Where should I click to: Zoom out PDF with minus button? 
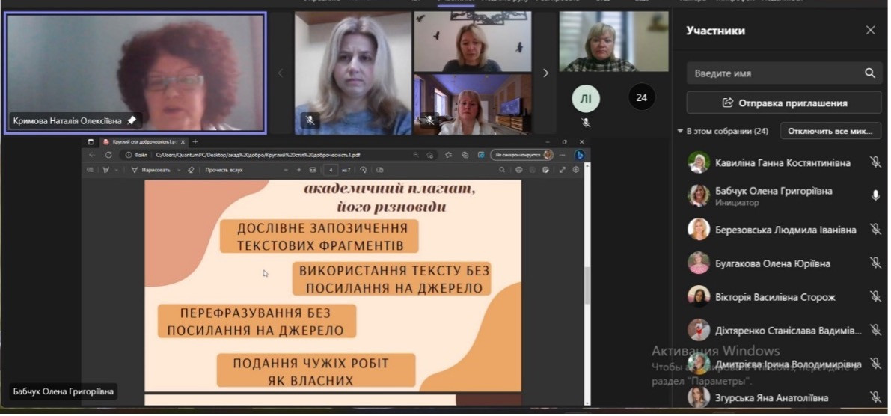tap(286, 169)
